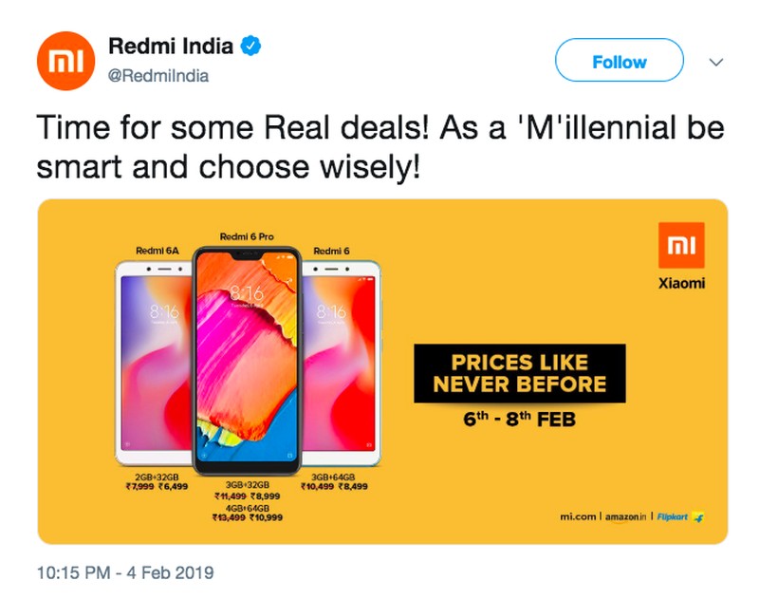Image resolution: width=759 pixels, height=599 pixels.
Task: Click the amazon.in logo in the promo image
Action: coord(624,516)
